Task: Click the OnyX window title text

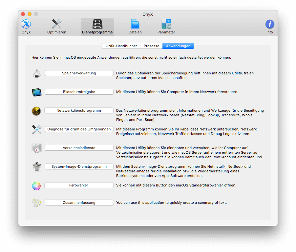Action: (148, 14)
